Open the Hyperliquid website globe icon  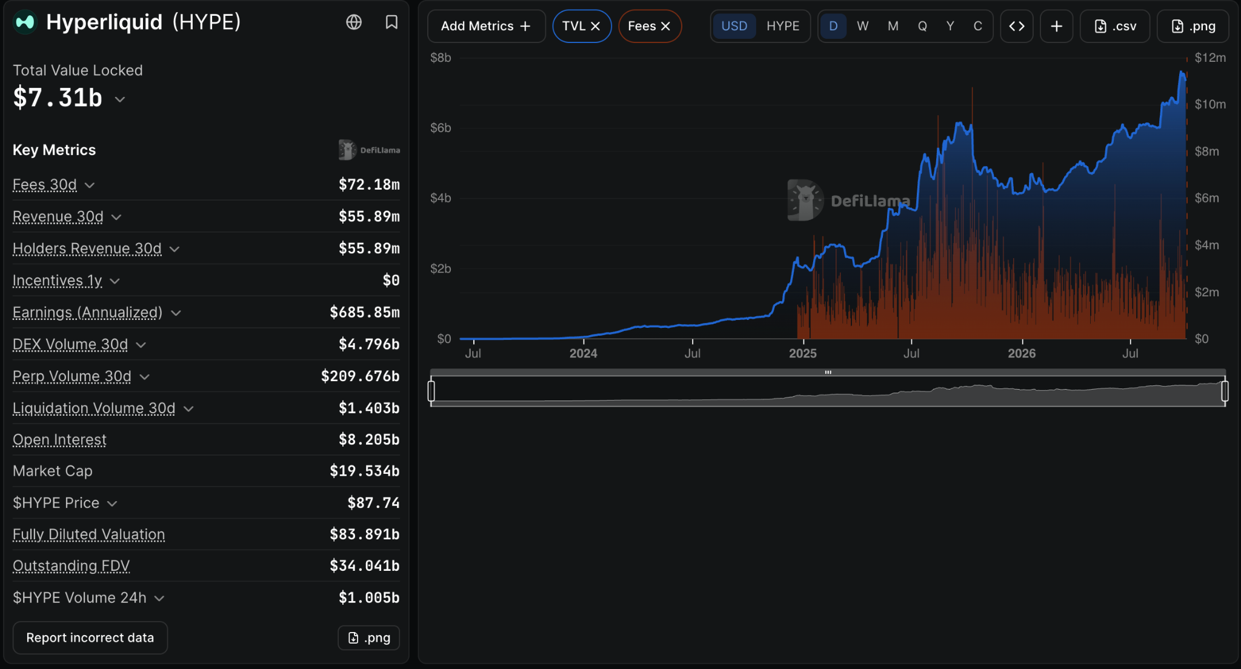(354, 22)
